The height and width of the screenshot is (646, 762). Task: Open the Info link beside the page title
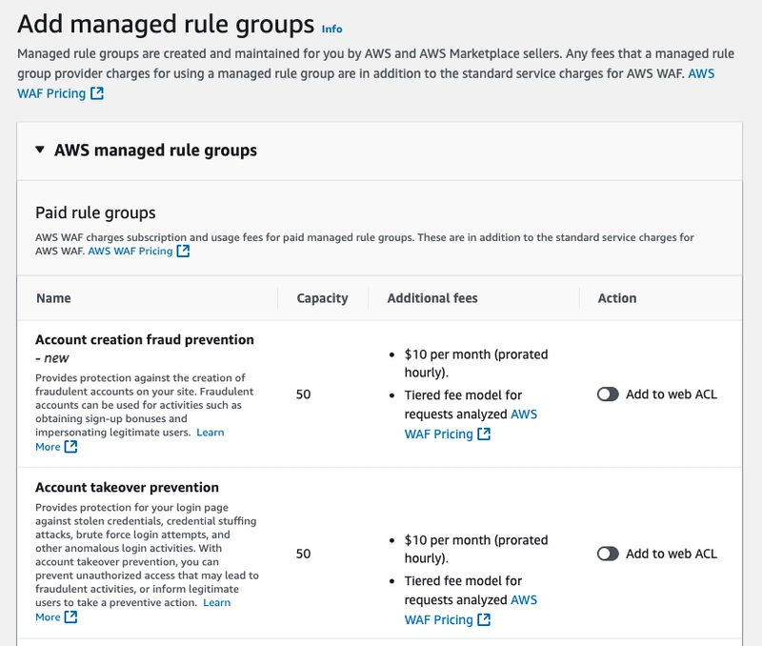pos(331,30)
